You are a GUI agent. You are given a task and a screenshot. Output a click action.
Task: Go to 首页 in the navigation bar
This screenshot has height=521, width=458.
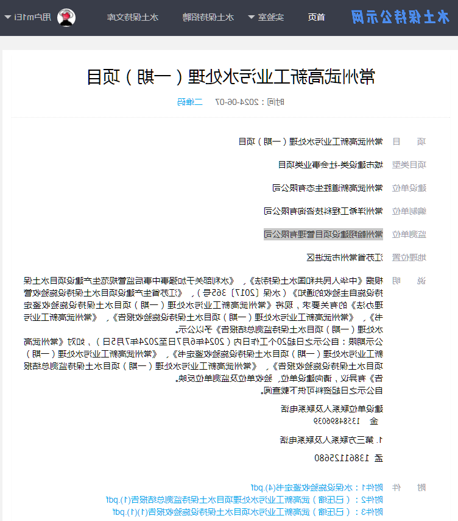316,17
